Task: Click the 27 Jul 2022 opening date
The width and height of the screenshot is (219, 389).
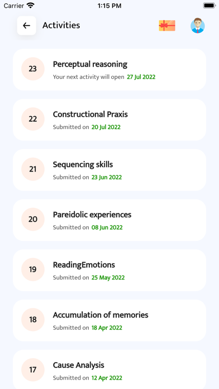Action: (141, 77)
